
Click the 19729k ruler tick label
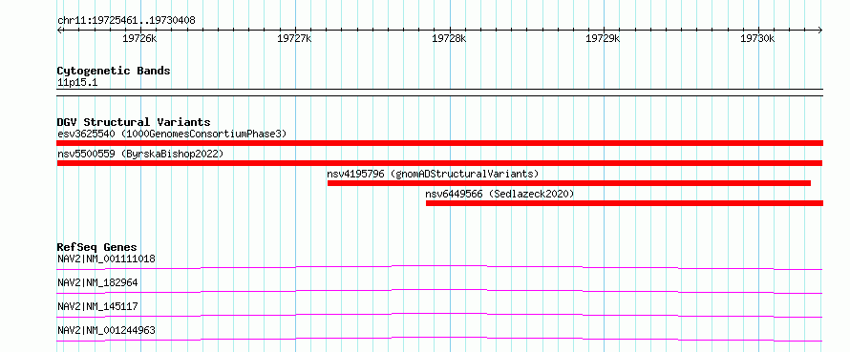coord(604,38)
